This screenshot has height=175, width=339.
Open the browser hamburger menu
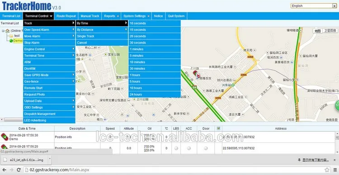[x=335, y=170]
